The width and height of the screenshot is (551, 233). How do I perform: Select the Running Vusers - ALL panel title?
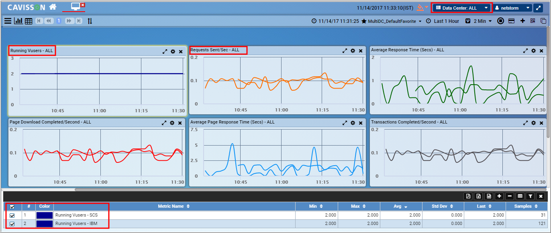[x=32, y=51]
